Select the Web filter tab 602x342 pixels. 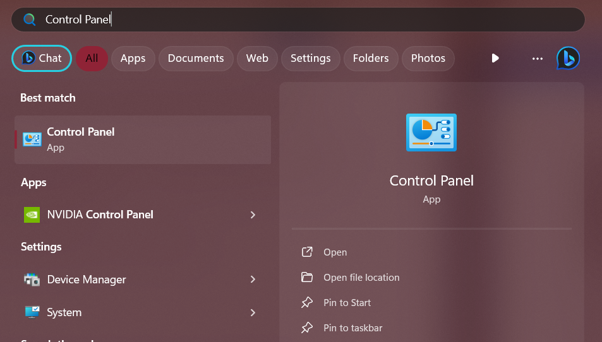257,58
